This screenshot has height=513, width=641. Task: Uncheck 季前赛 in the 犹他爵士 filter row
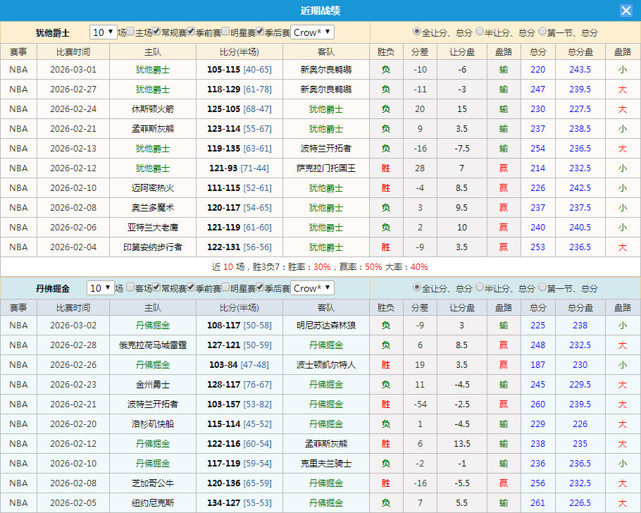pos(191,32)
